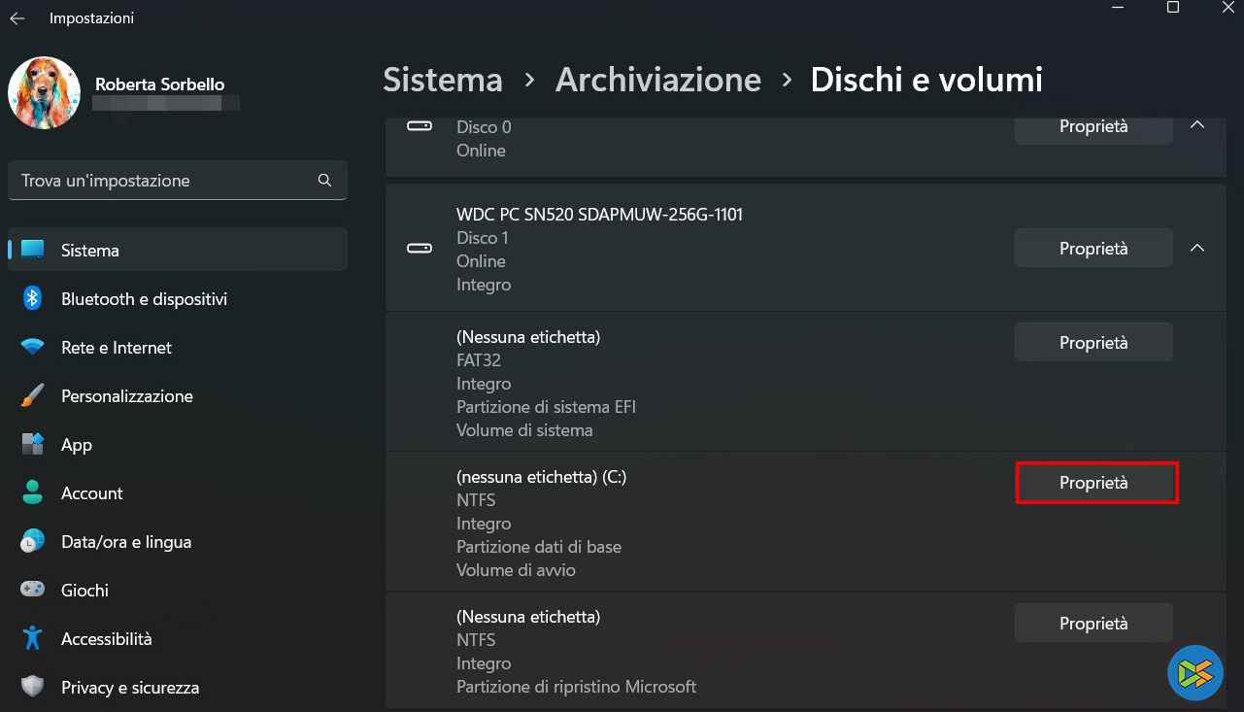1244x712 pixels.
Task: Click the search magnifier icon
Action: point(324,181)
